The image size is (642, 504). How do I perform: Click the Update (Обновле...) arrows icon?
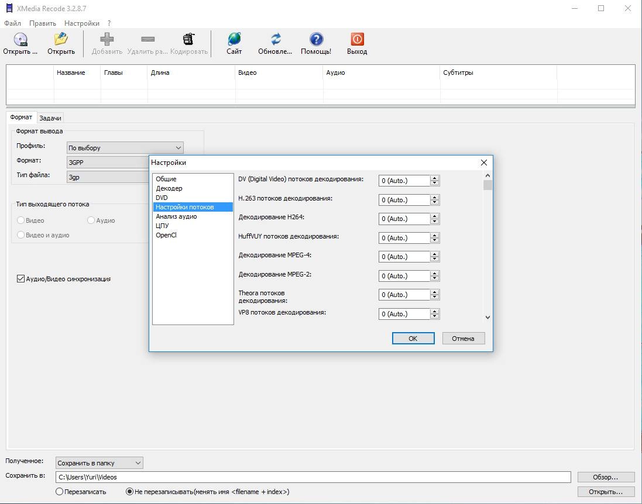click(275, 39)
